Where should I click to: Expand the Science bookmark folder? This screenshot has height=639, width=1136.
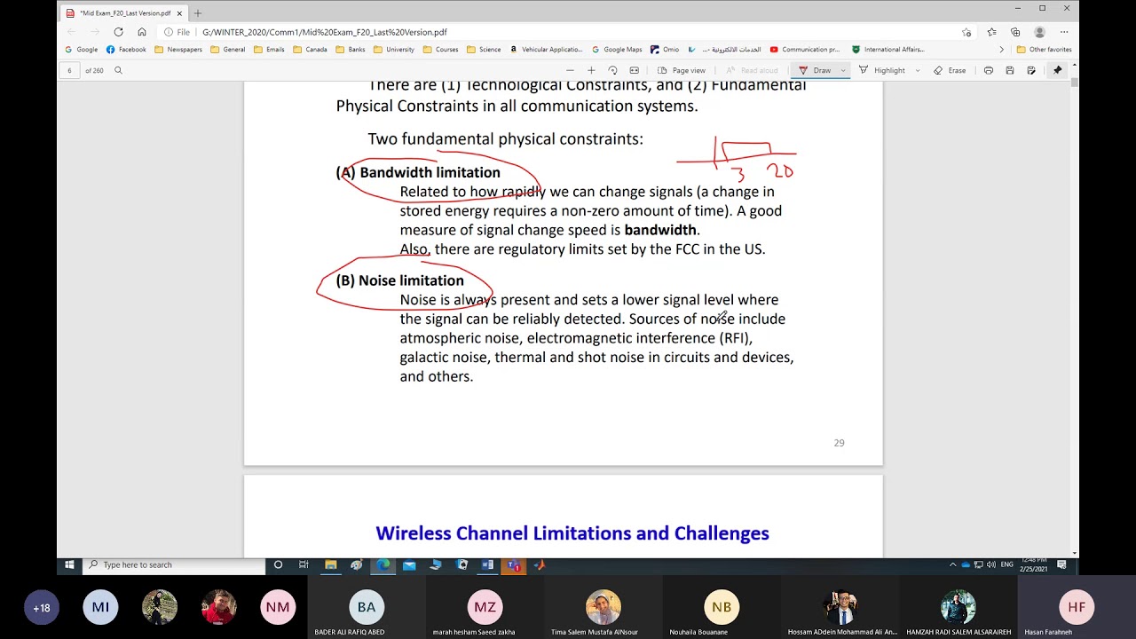click(x=484, y=50)
